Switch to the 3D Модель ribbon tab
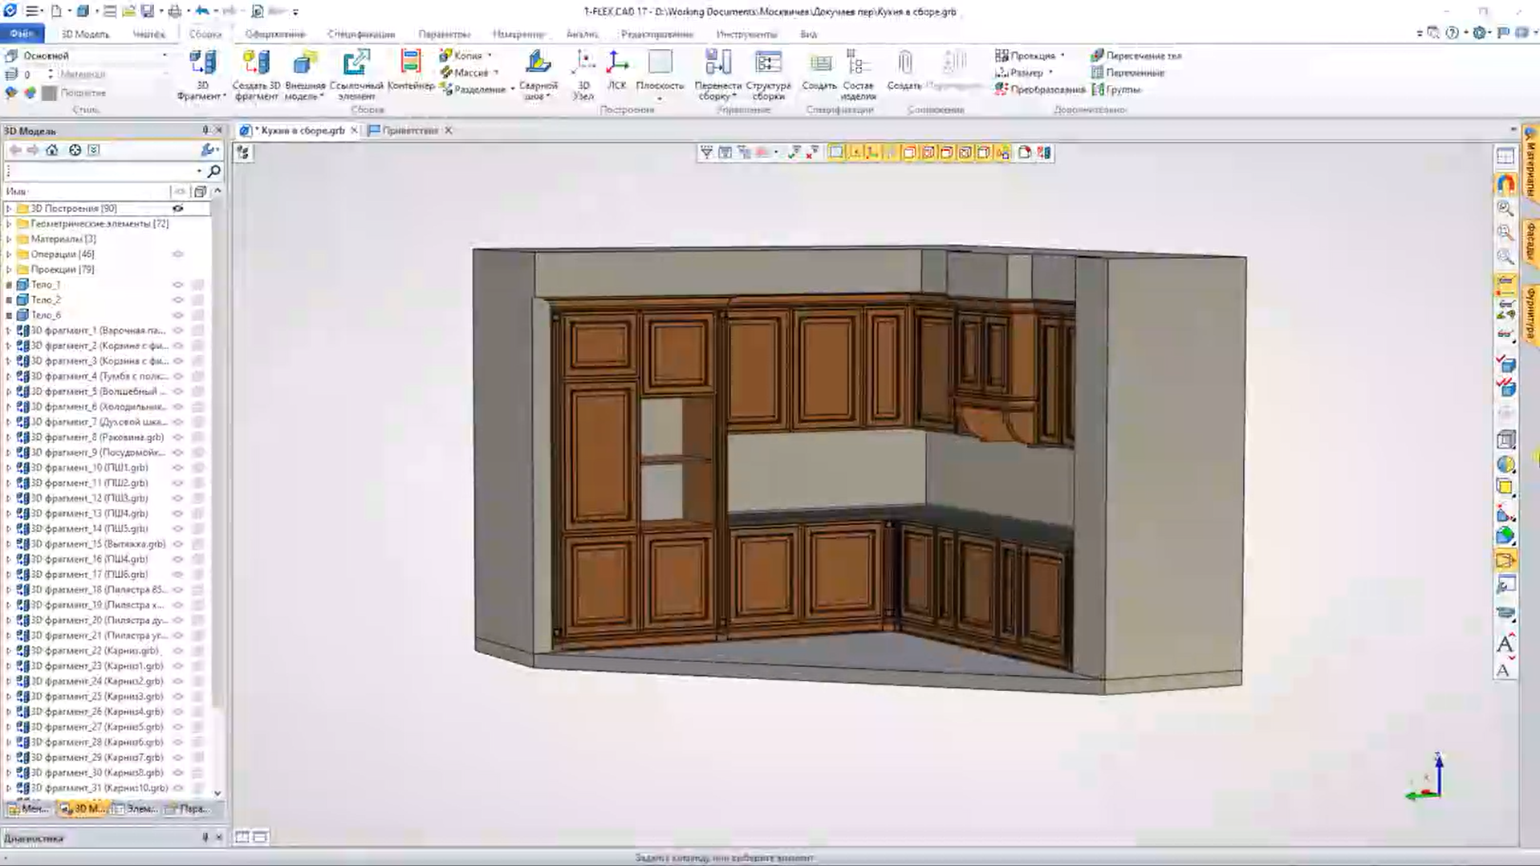 pyautogui.click(x=85, y=34)
